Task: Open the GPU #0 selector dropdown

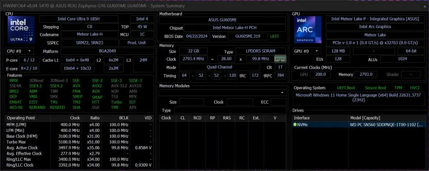Action: 307,51
